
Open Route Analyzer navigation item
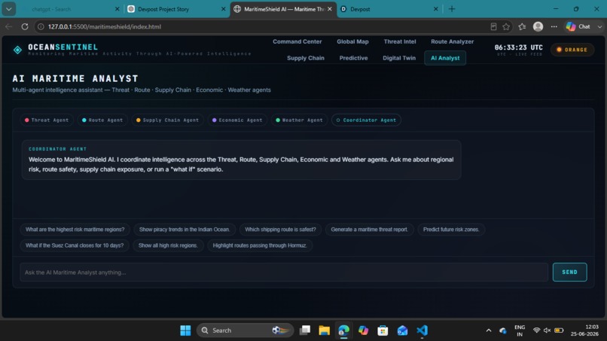coord(452,41)
